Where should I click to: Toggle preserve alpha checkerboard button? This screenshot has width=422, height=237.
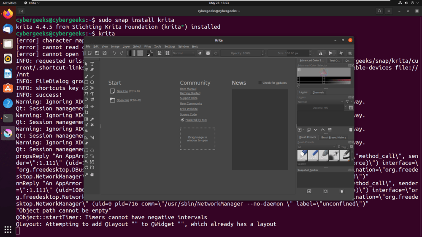click(208, 53)
